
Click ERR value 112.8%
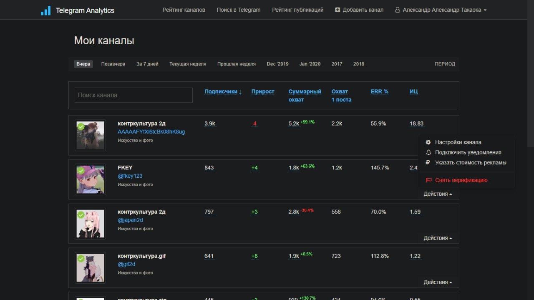[x=380, y=256]
